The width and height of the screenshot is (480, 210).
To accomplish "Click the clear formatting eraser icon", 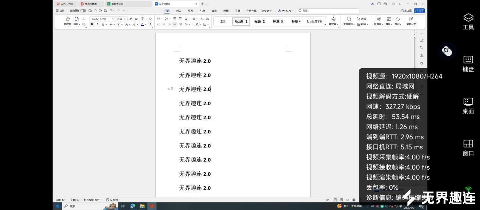I will [x=151, y=19].
